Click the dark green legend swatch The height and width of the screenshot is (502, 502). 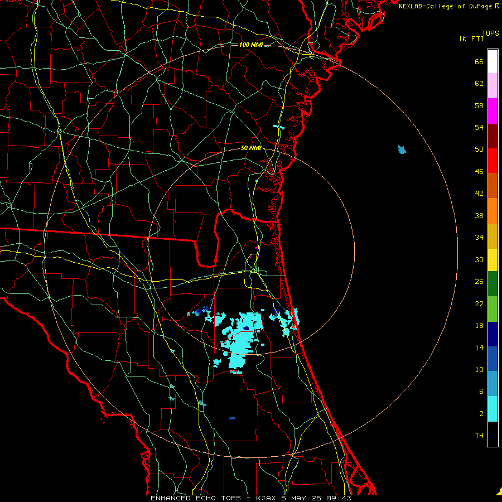(x=493, y=284)
